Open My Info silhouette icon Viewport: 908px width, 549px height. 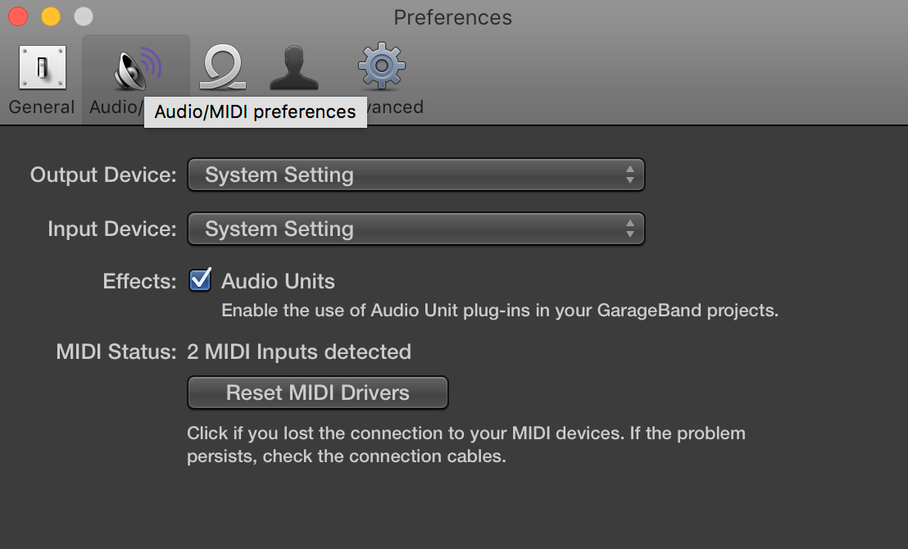pos(295,69)
